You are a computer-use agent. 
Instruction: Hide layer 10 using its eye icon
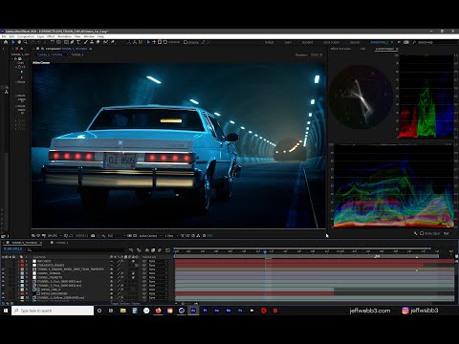[x=3, y=298]
